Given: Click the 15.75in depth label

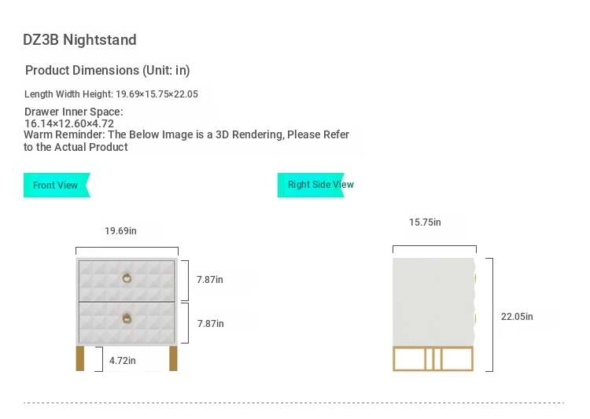Looking at the screenshot, I should pyautogui.click(x=425, y=222).
